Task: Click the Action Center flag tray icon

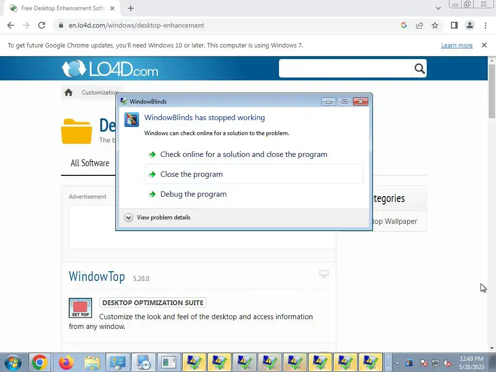Action: (x=423, y=363)
